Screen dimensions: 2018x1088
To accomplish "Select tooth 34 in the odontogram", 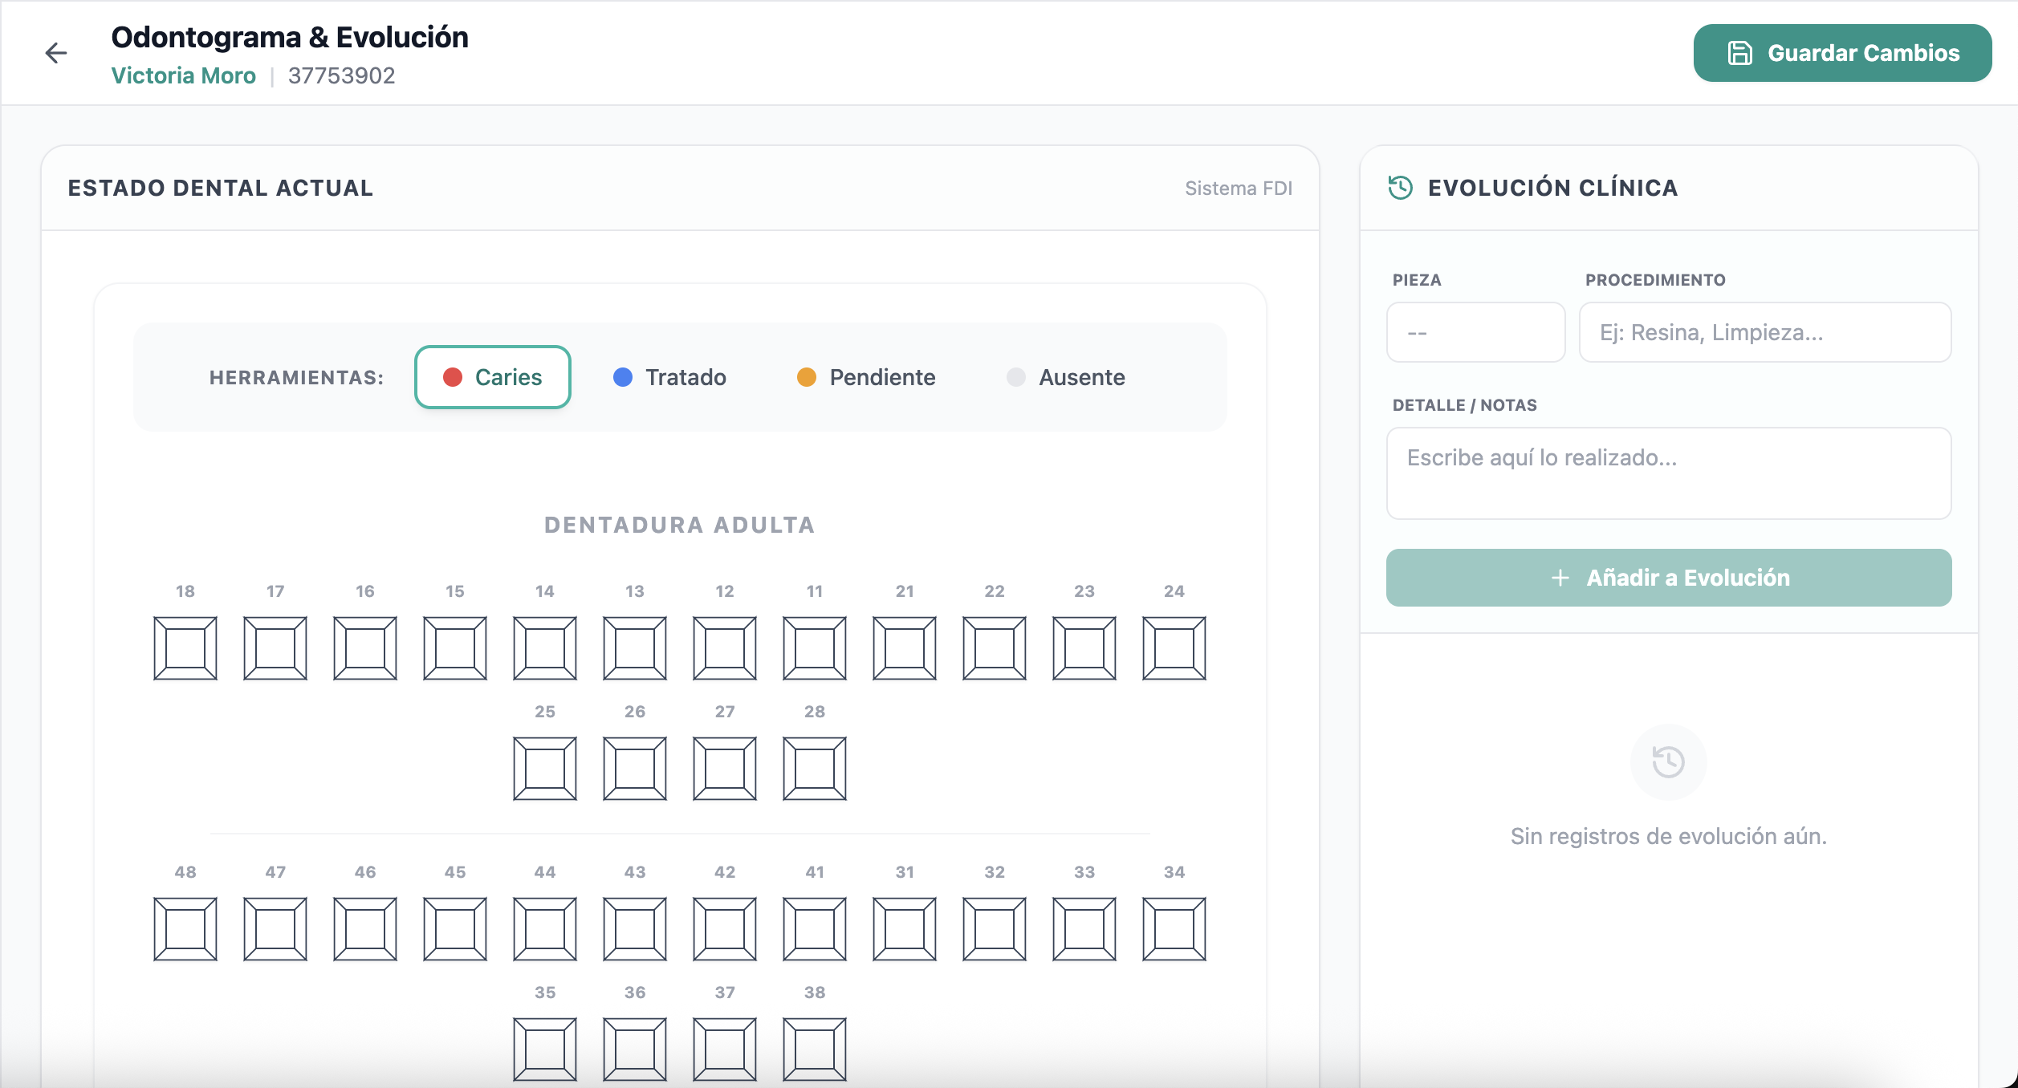I will (1174, 929).
